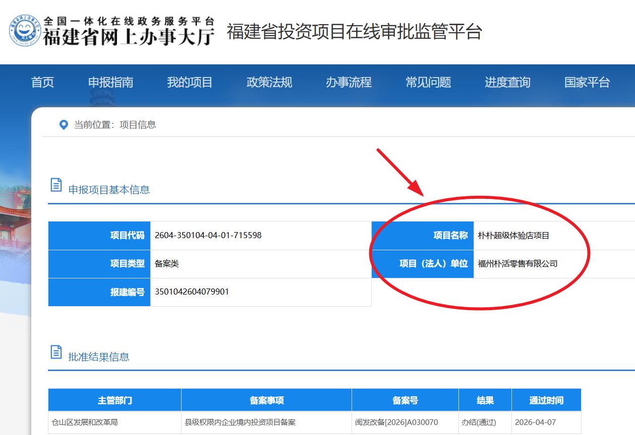Click the 福建省网上办事大厅 title text
635x435 pixels.
tap(129, 37)
